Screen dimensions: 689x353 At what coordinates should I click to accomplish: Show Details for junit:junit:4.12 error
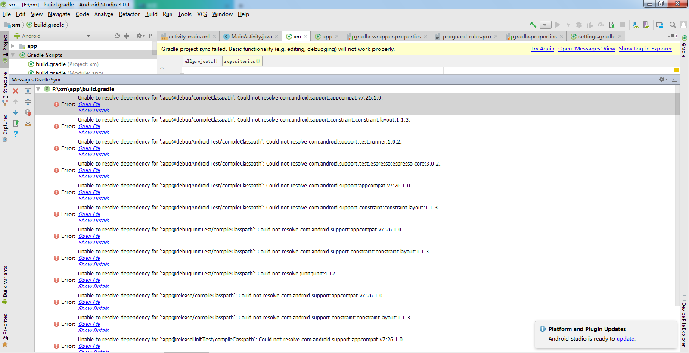tap(93, 287)
